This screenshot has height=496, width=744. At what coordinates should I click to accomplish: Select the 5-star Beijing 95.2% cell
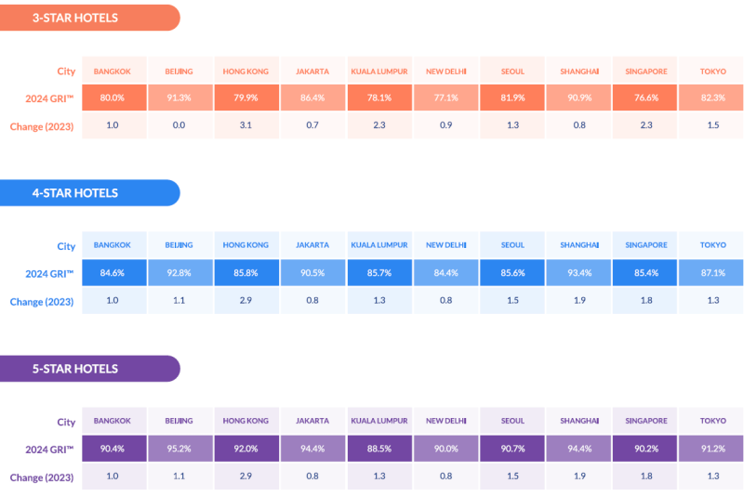[x=179, y=448]
